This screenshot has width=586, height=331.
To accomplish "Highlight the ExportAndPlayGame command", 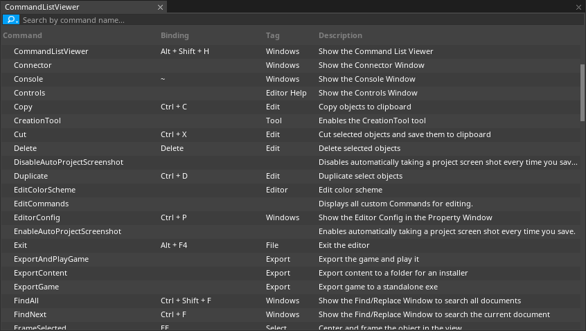I will tap(51, 259).
